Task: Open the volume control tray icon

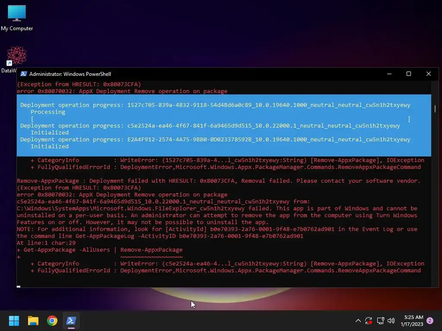Action: click(391, 321)
